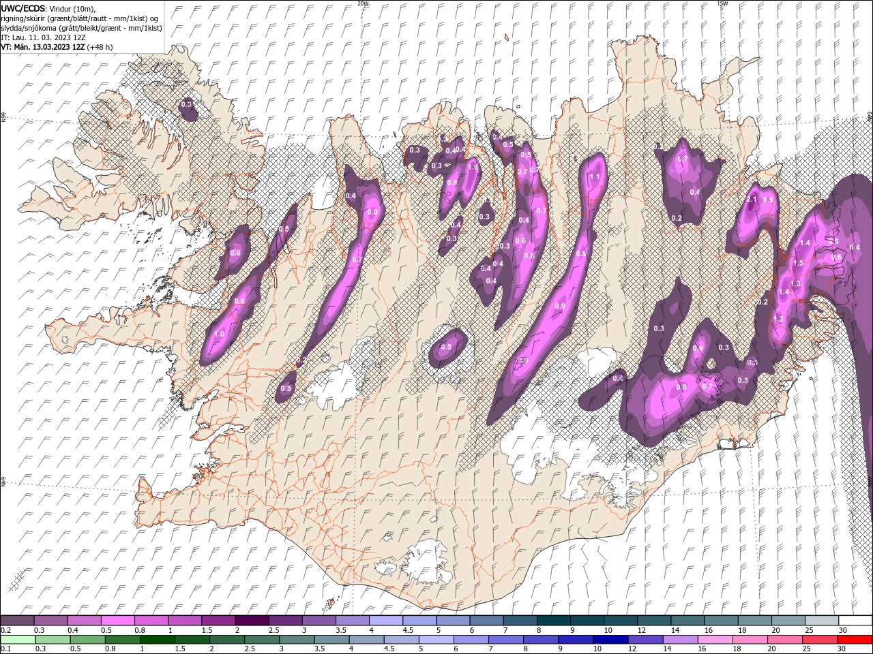Click the 1.0 snowfall value in western Iceland
The width and height of the screenshot is (873, 654).
click(219, 334)
